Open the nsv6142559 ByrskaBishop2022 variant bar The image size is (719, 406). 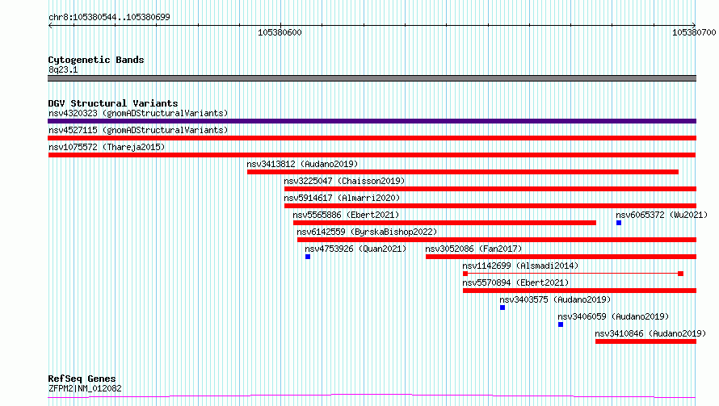click(497, 240)
